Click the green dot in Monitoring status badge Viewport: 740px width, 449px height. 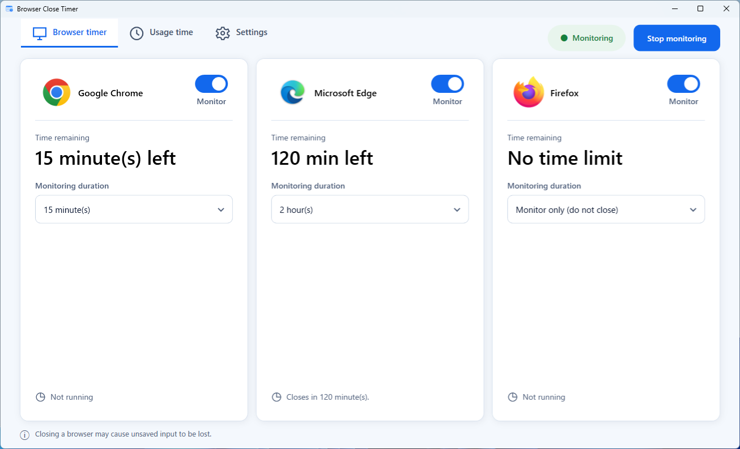564,39
